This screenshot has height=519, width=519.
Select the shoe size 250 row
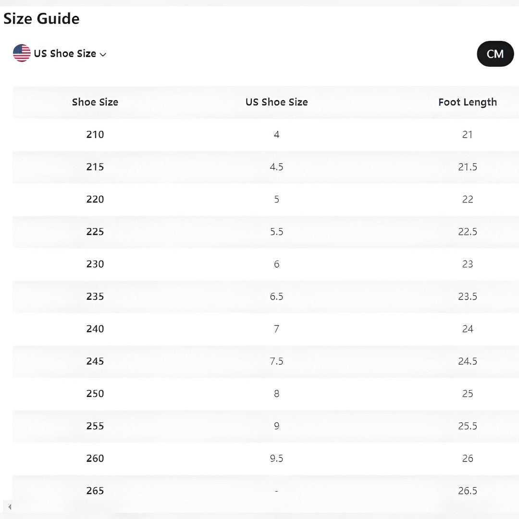pos(95,394)
